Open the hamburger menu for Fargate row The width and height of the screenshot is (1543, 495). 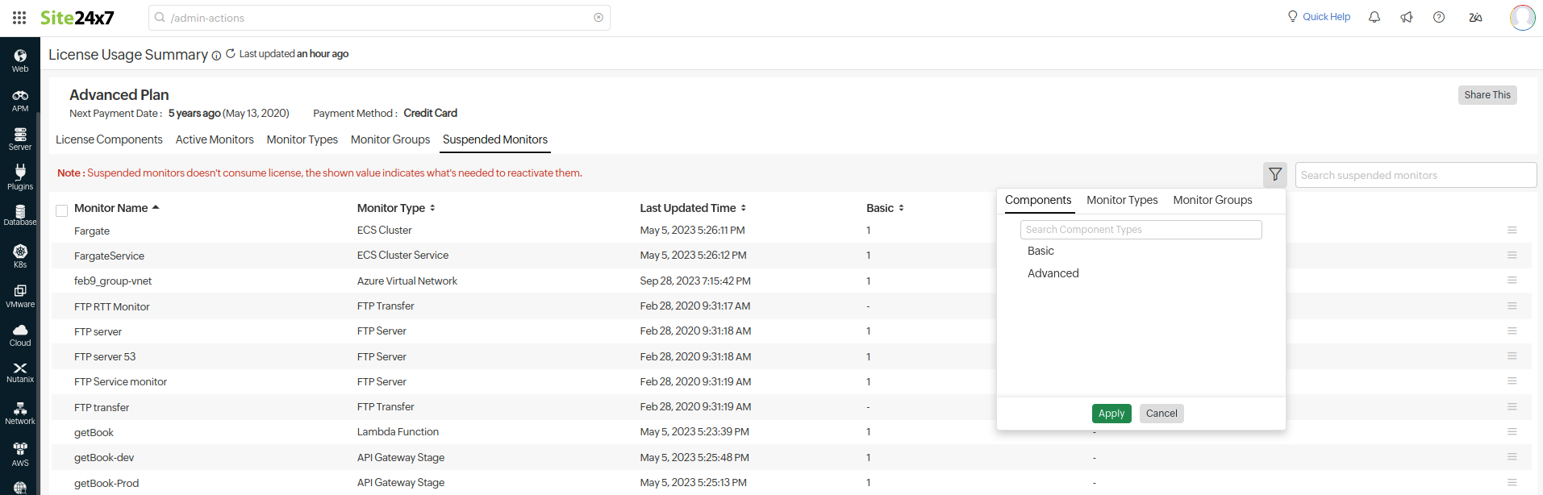[1512, 231]
